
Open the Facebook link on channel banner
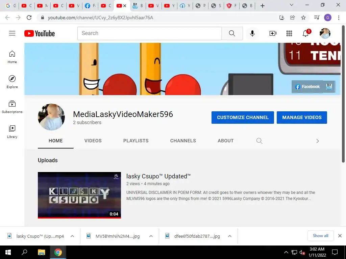[307, 87]
